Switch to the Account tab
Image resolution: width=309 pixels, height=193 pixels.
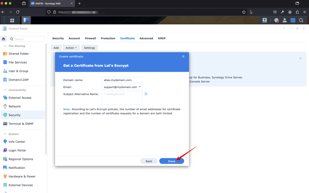[x=74, y=38]
